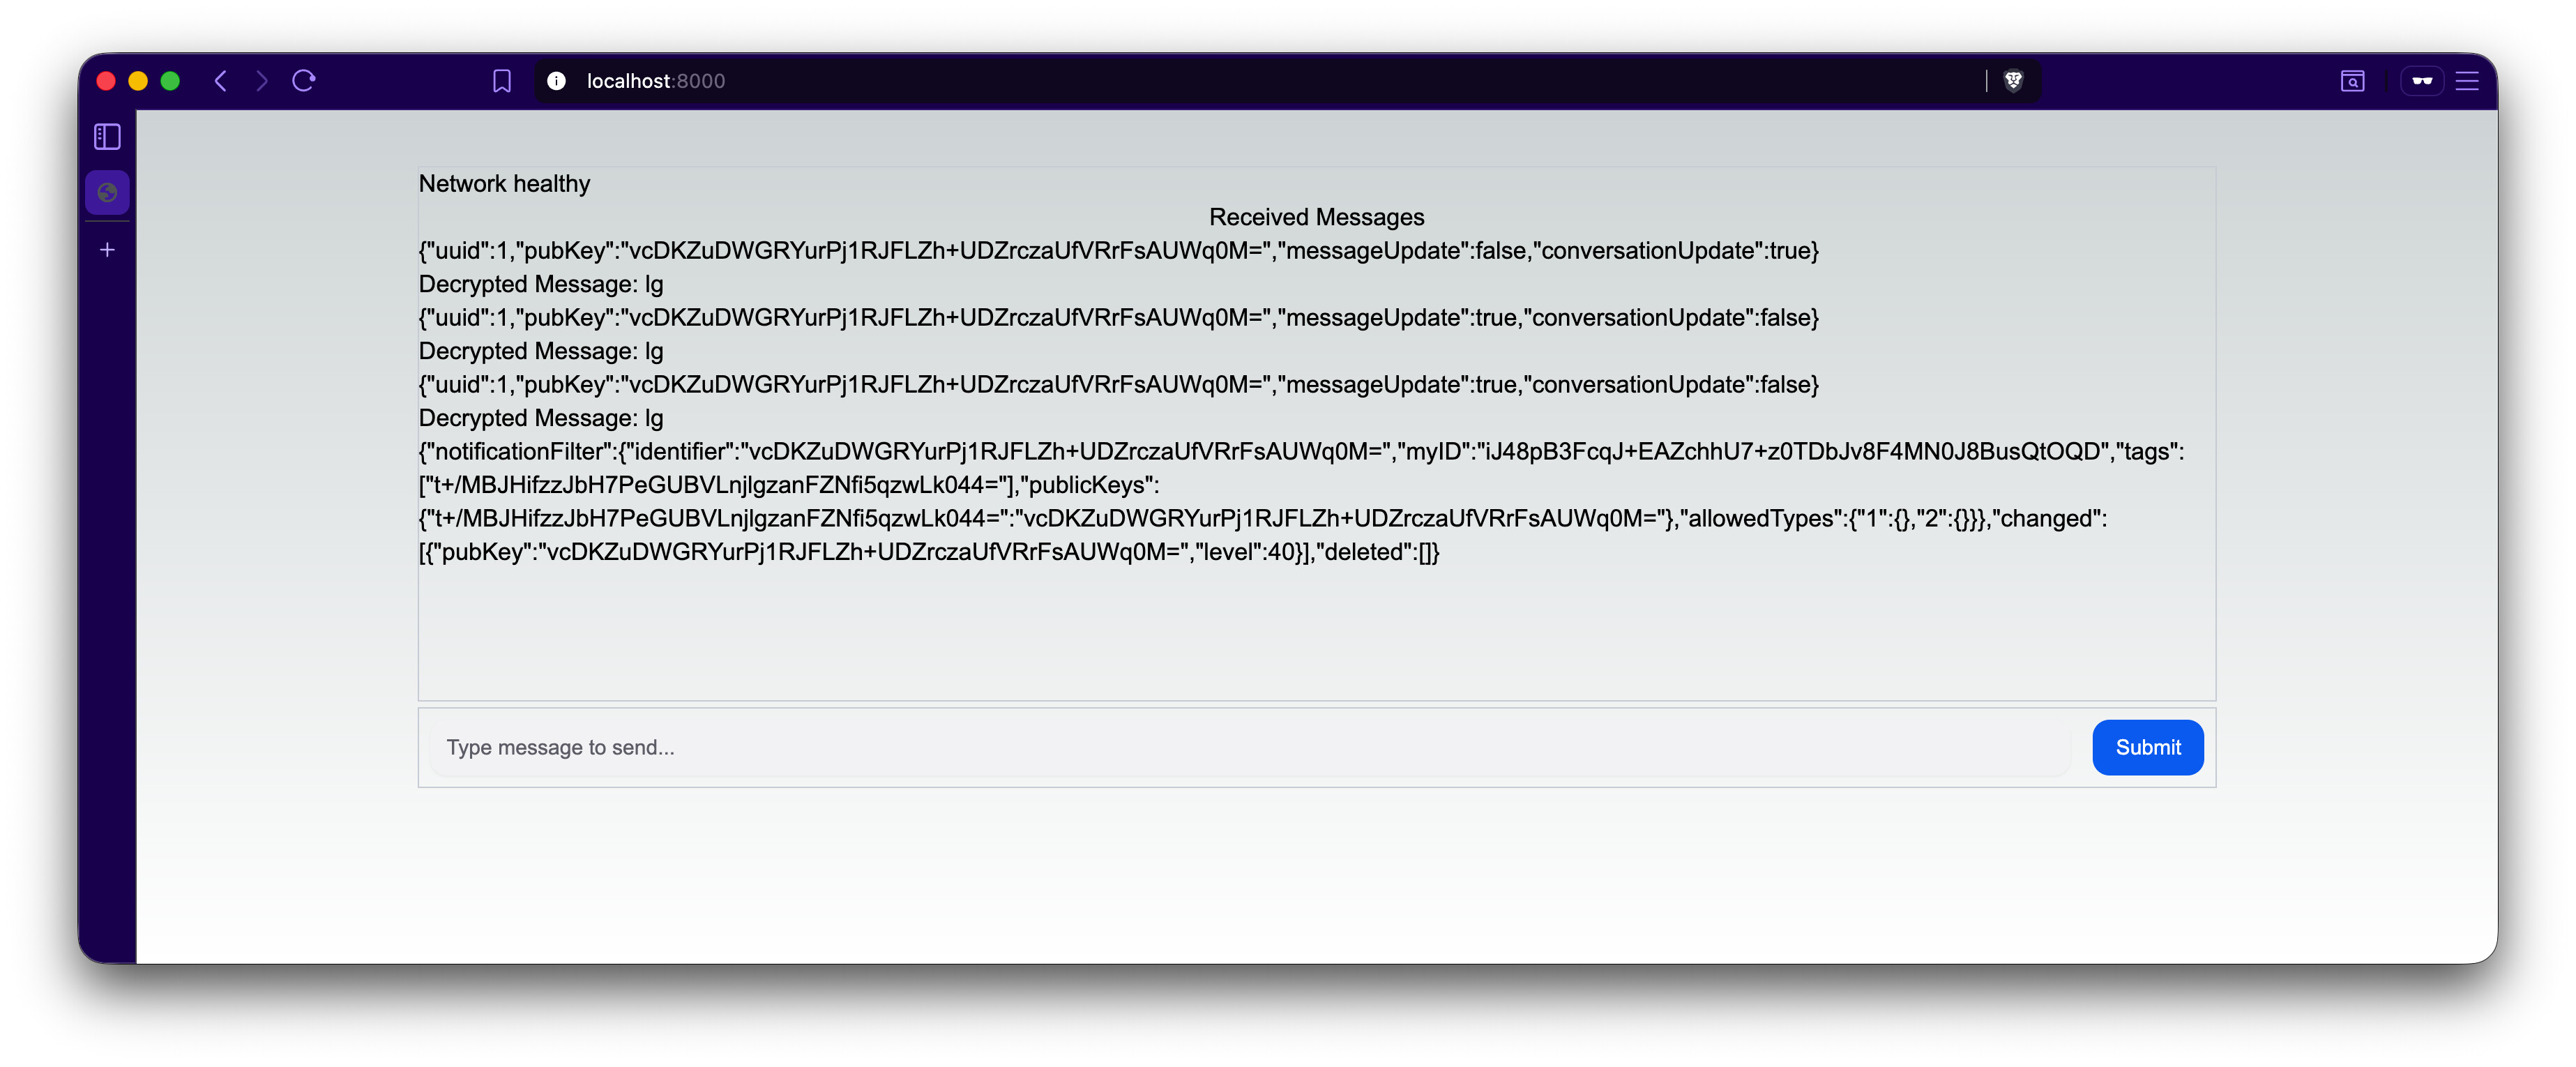Viewport: 2576px width, 1067px height.
Task: View site information for localhost
Action: pos(557,81)
